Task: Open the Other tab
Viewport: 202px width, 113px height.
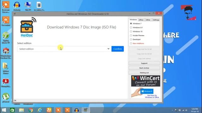Action: (x=148, y=20)
